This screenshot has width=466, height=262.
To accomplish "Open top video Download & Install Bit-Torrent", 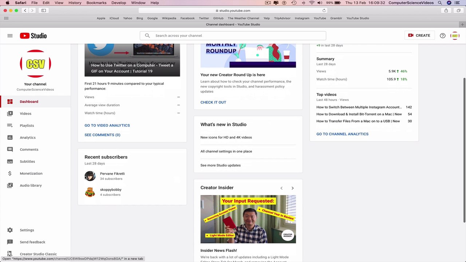I will click(359, 114).
